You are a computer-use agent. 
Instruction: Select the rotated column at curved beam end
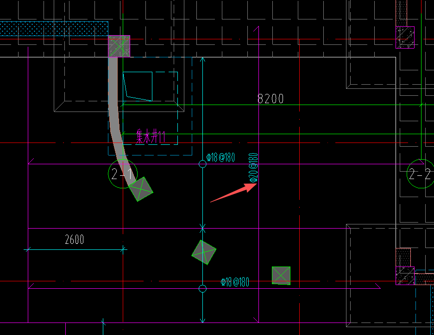pos(141,189)
